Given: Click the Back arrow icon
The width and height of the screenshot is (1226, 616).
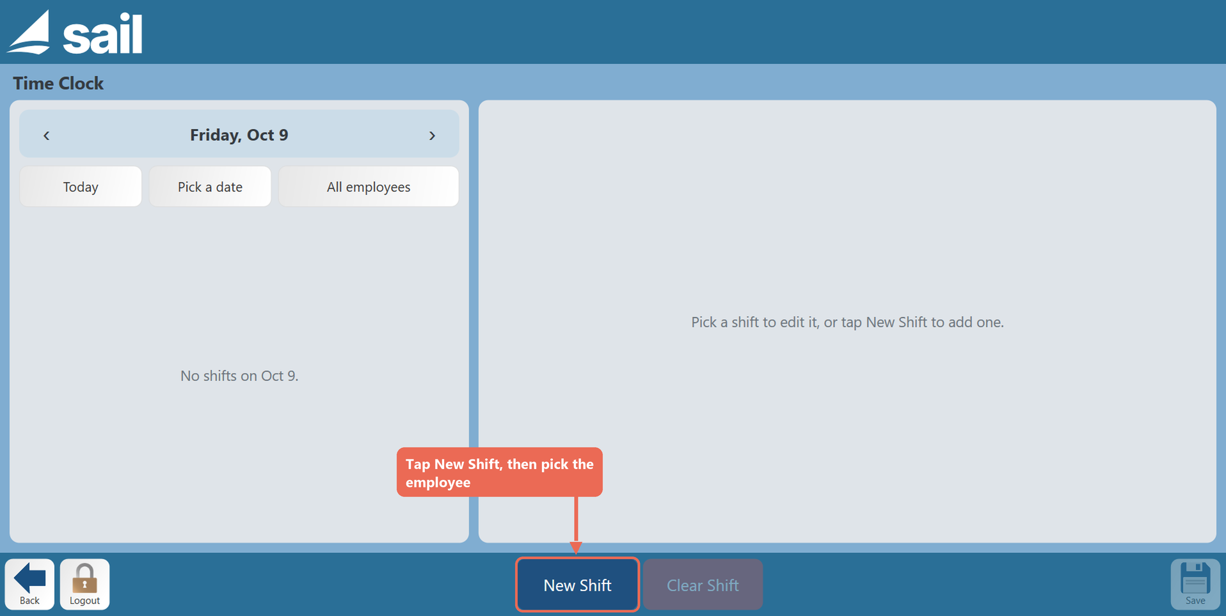Looking at the screenshot, I should pyautogui.click(x=29, y=578).
